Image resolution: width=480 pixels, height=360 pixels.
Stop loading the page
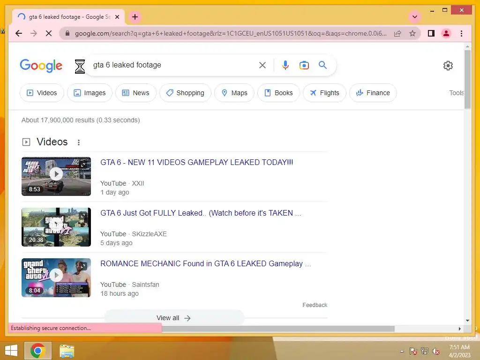(x=49, y=33)
